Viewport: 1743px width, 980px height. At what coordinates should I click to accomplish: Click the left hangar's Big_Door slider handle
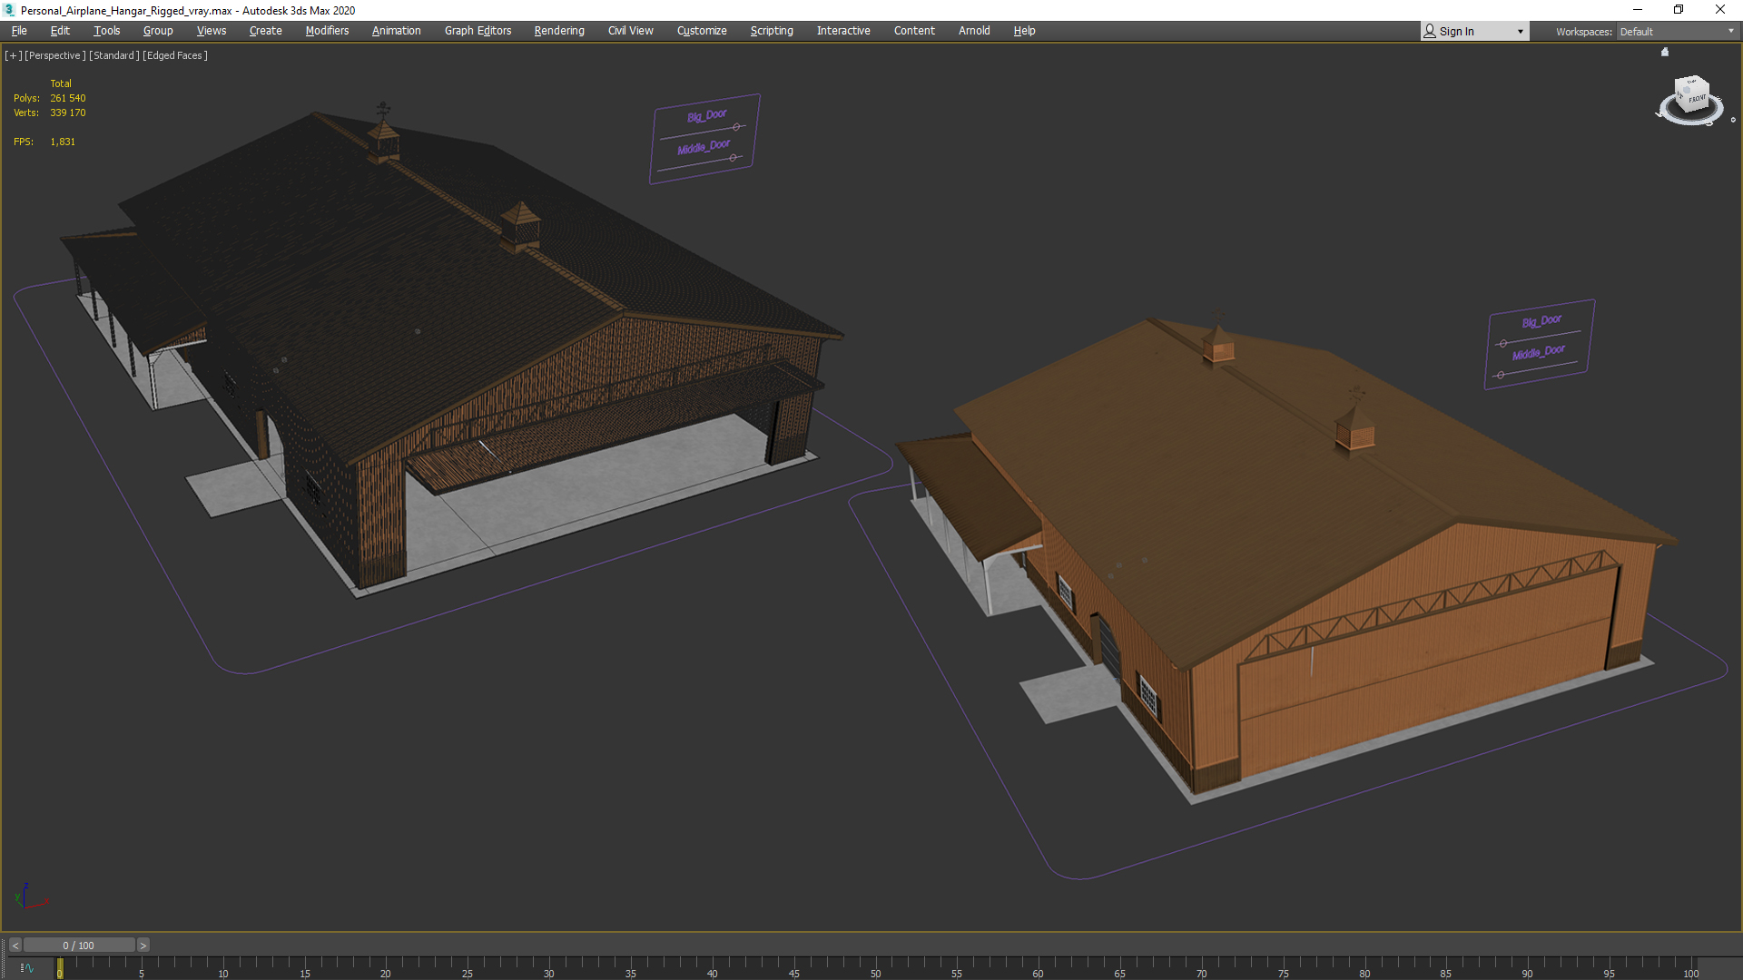736,127
